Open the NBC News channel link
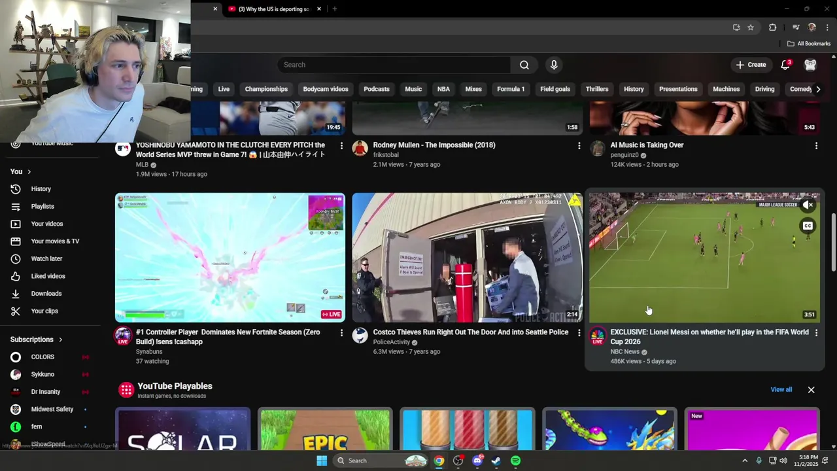837x471 pixels. click(x=624, y=352)
